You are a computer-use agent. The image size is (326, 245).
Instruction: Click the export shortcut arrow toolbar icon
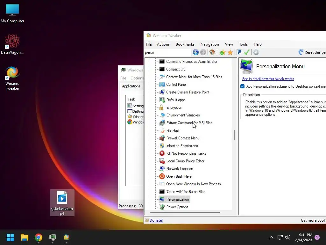pos(239,52)
